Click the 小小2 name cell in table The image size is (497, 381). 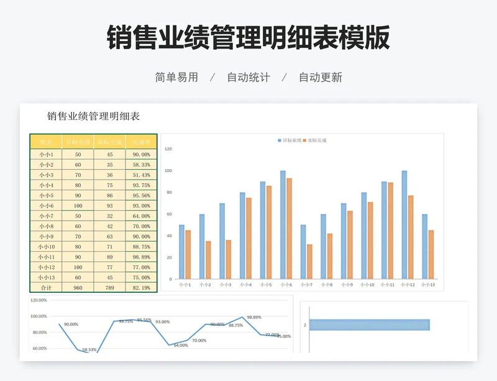tap(46, 165)
